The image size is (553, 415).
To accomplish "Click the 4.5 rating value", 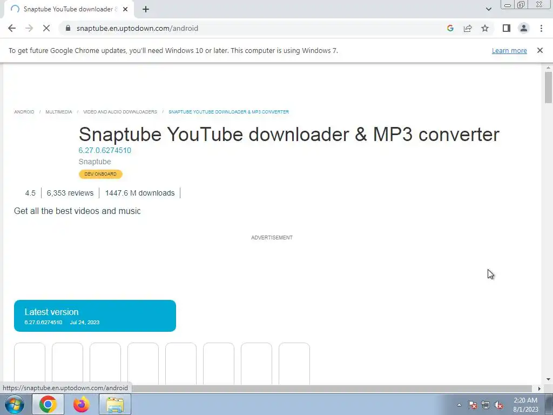I will point(30,193).
